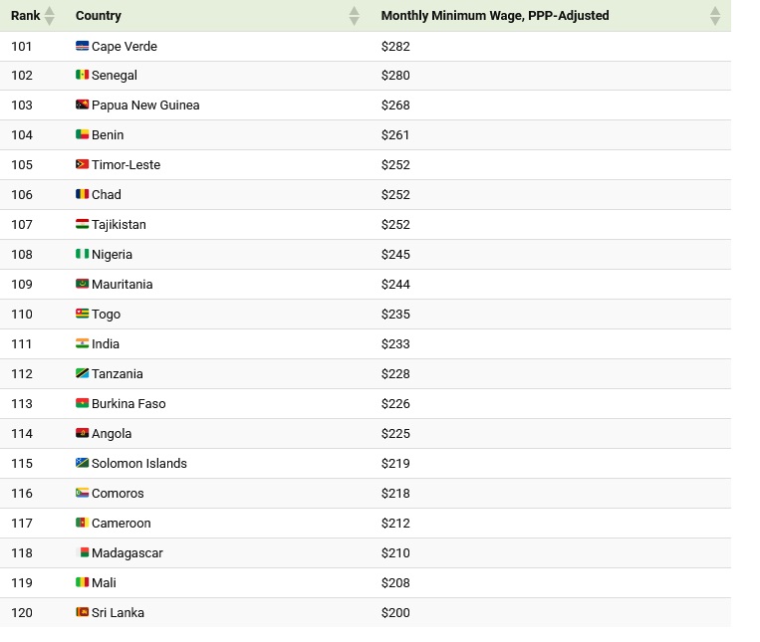Click the Rank column header text

click(x=26, y=16)
